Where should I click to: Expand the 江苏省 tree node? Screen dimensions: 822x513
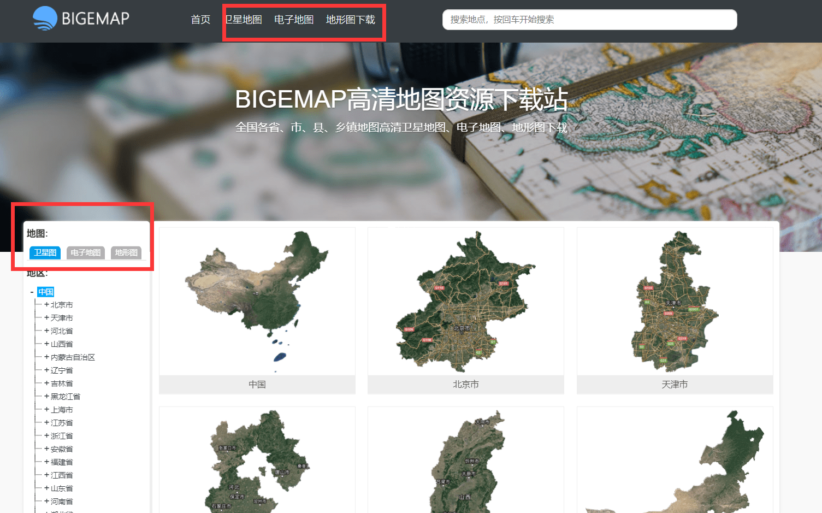(46, 422)
